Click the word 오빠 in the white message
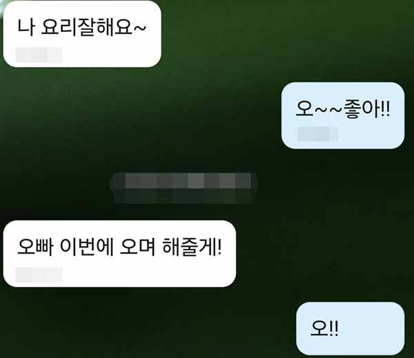414x358 pixels. [35, 247]
